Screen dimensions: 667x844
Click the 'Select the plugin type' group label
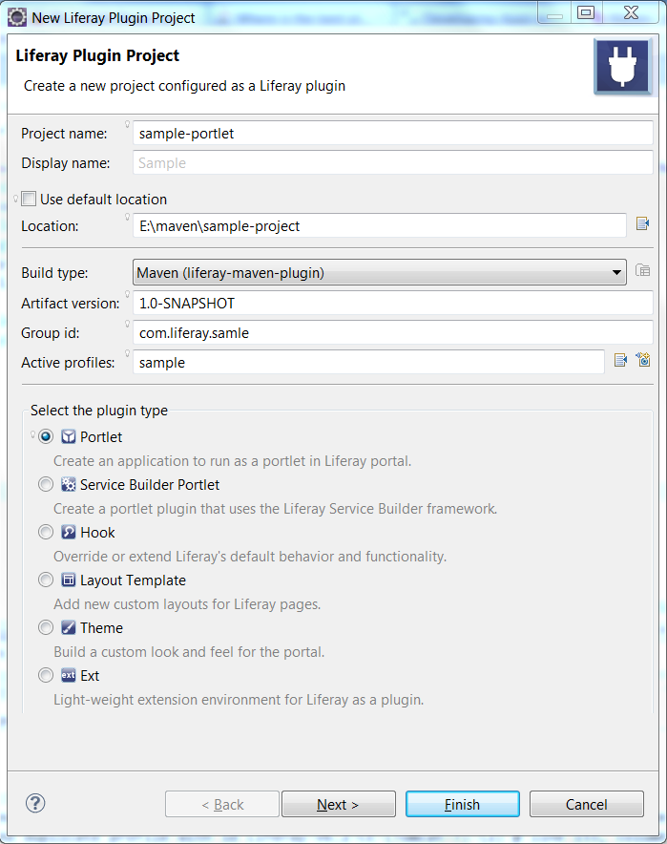click(x=99, y=411)
